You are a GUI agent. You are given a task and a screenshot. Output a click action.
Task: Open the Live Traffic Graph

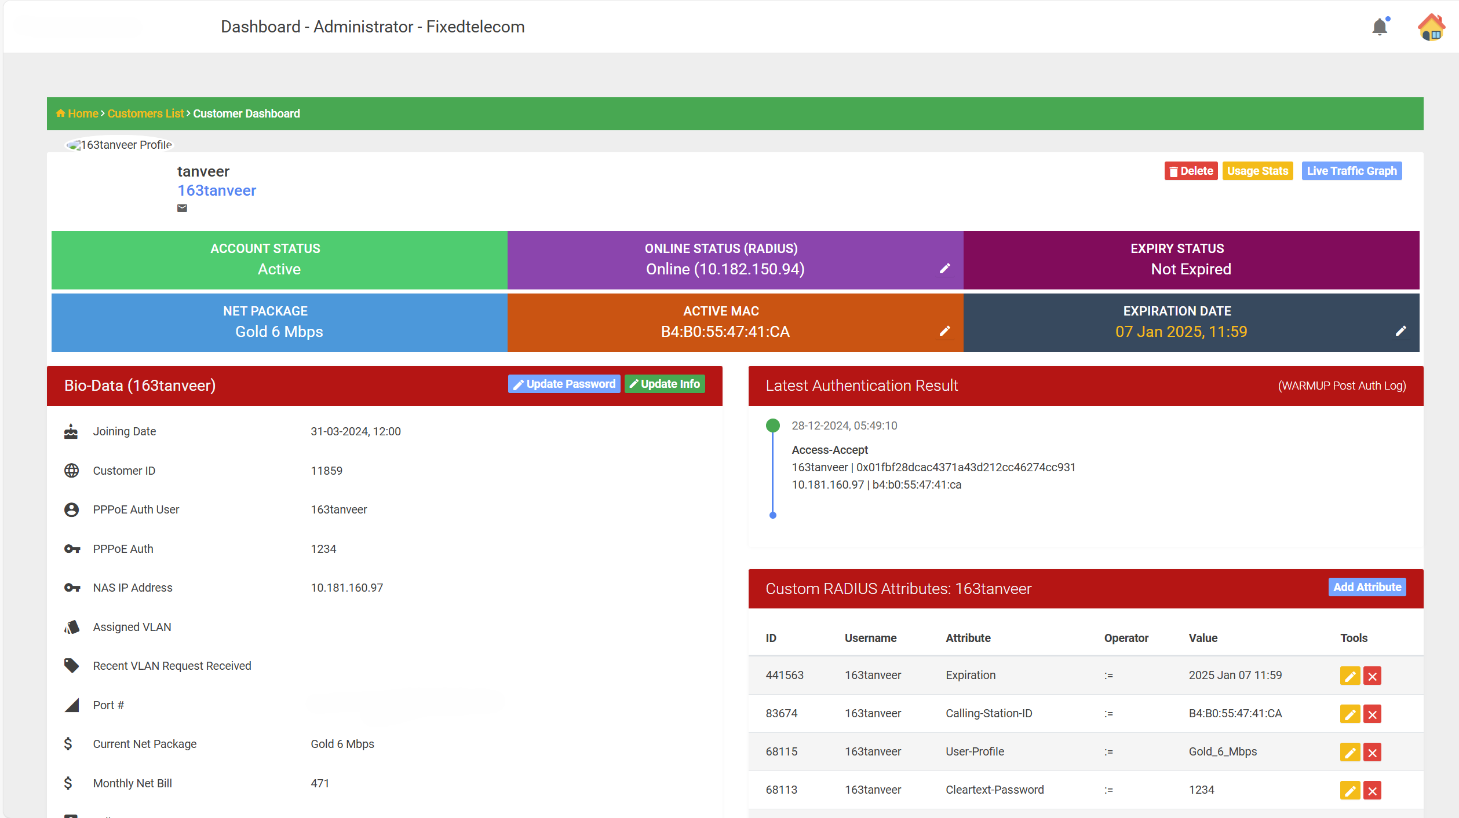click(x=1351, y=170)
